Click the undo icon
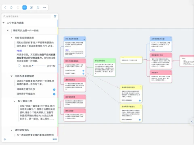194x145 pixels. click(11, 8)
